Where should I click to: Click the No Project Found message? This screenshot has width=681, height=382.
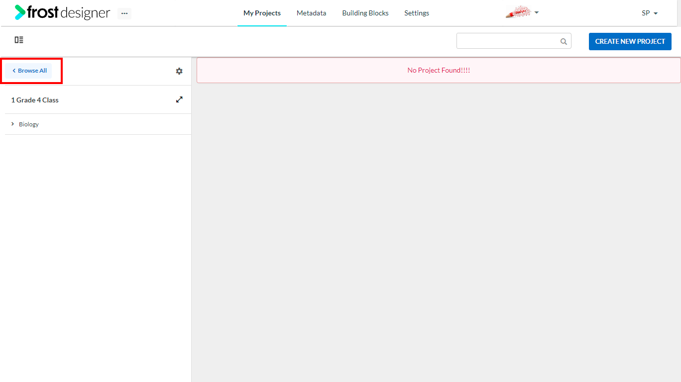point(439,70)
